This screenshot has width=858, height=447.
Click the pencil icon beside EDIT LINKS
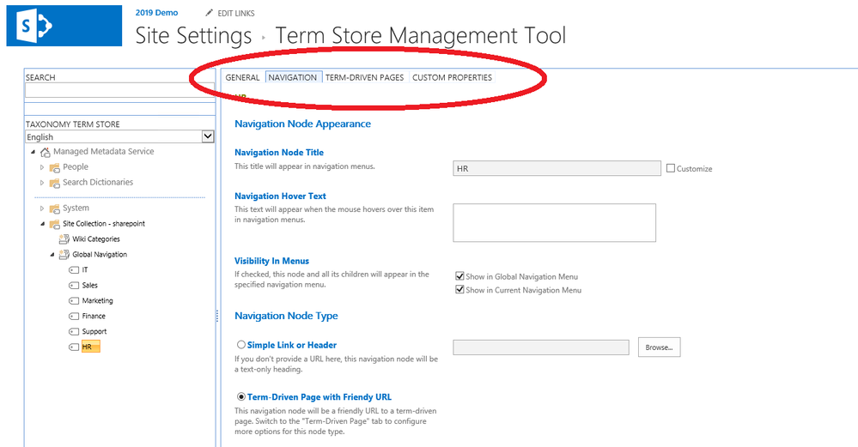click(x=209, y=13)
